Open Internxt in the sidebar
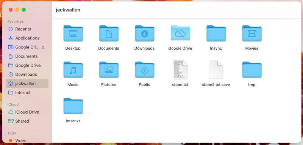303x145 pixels. 27,93
